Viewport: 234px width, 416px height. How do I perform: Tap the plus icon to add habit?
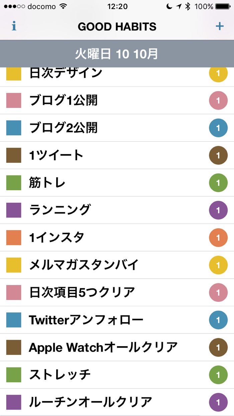coord(220,26)
